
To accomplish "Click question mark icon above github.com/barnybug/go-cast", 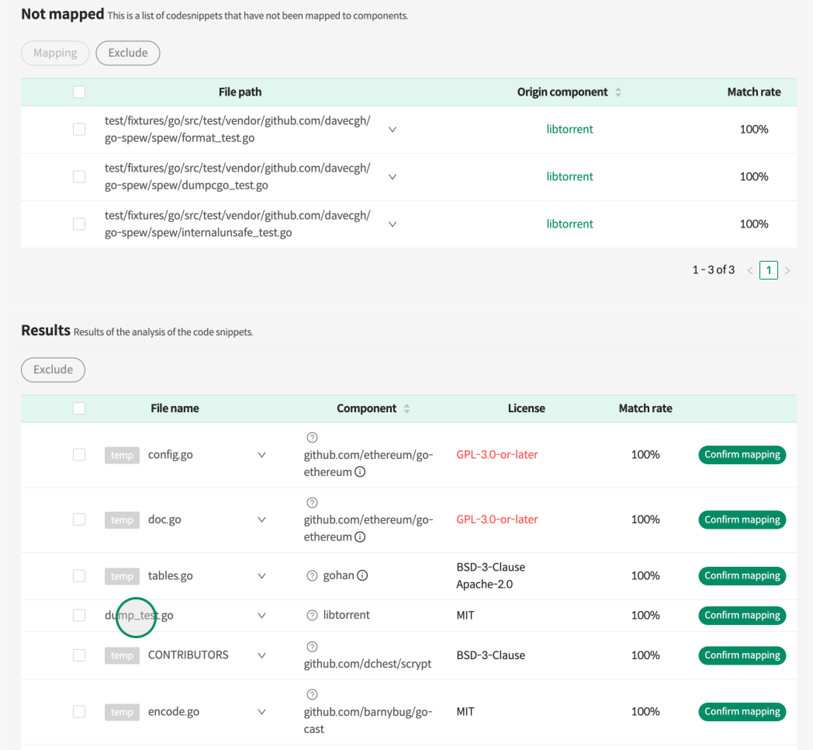I will (312, 694).
